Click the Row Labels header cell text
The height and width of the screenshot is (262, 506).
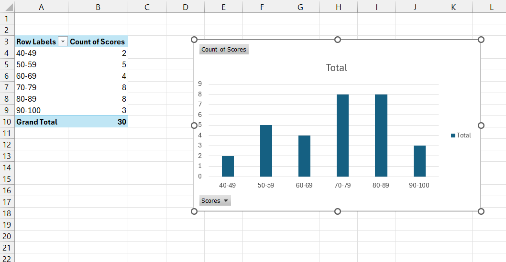click(36, 42)
